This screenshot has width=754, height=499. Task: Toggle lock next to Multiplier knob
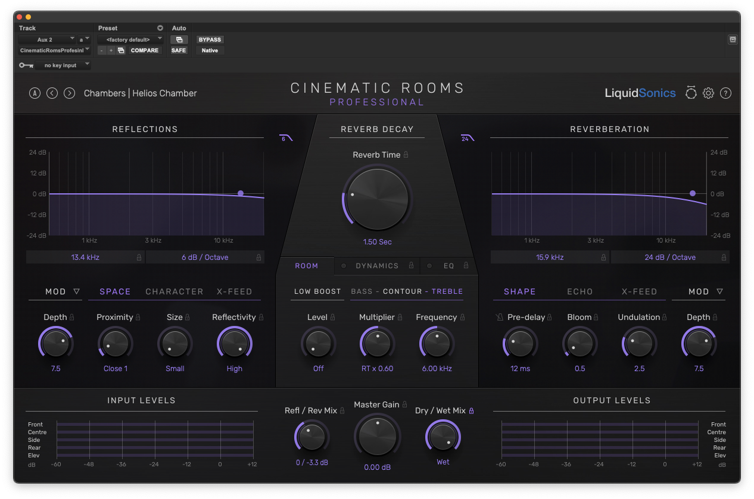pyautogui.click(x=400, y=318)
